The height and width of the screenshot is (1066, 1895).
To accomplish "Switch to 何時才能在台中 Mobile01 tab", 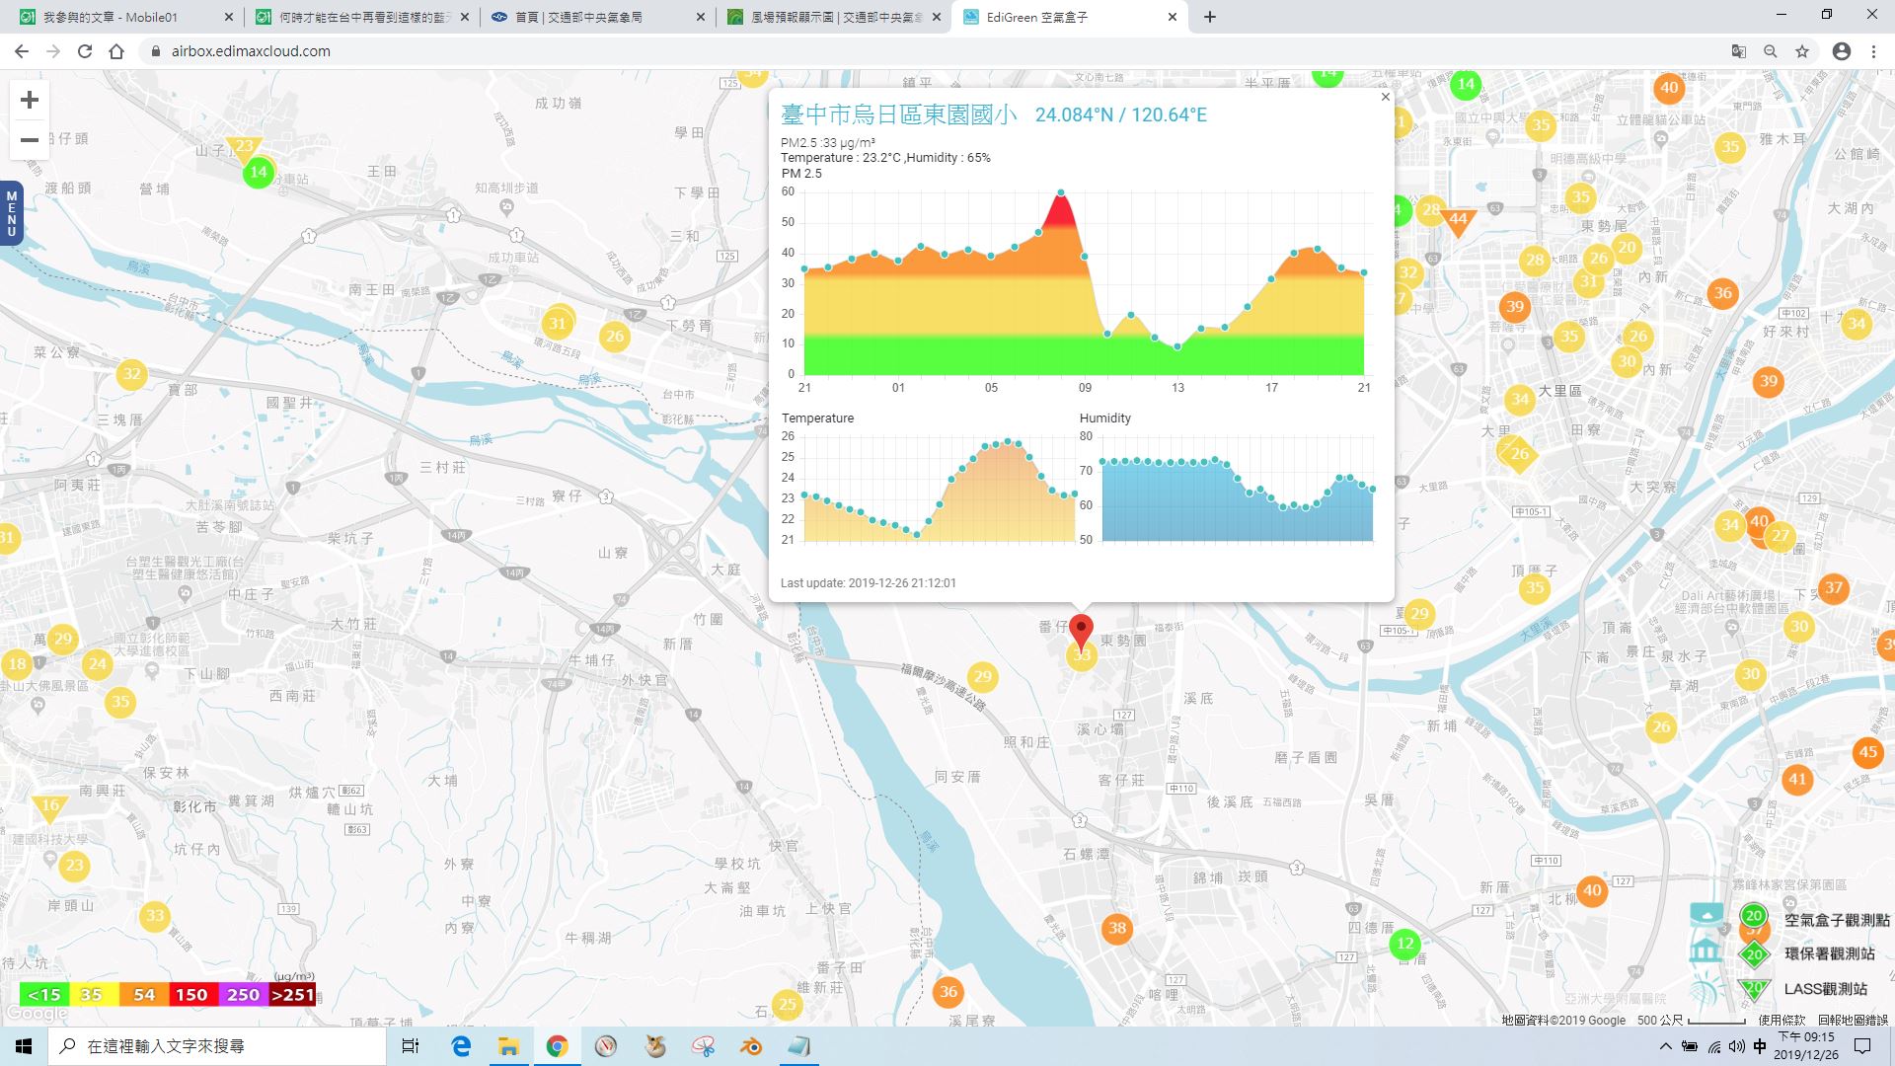I will [x=361, y=17].
